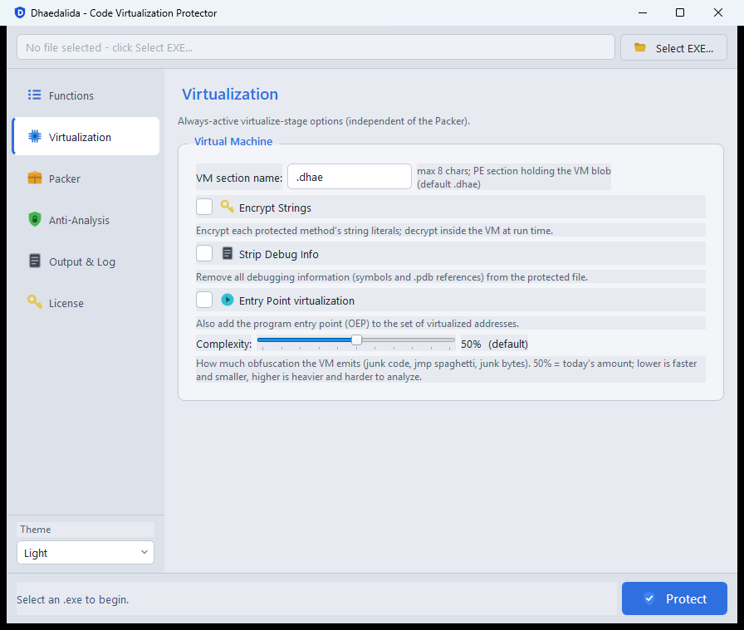744x630 pixels.
Task: Maximize the Dhaedalida window
Action: tap(680, 12)
